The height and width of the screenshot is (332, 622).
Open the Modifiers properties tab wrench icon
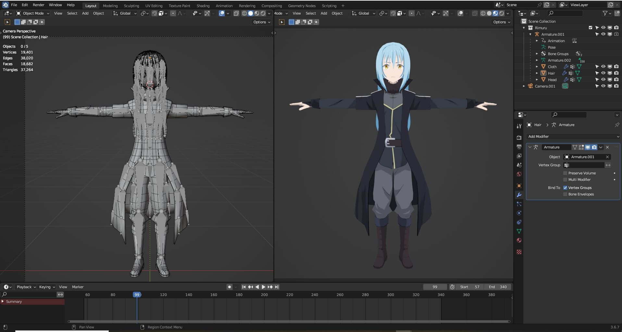(x=519, y=195)
